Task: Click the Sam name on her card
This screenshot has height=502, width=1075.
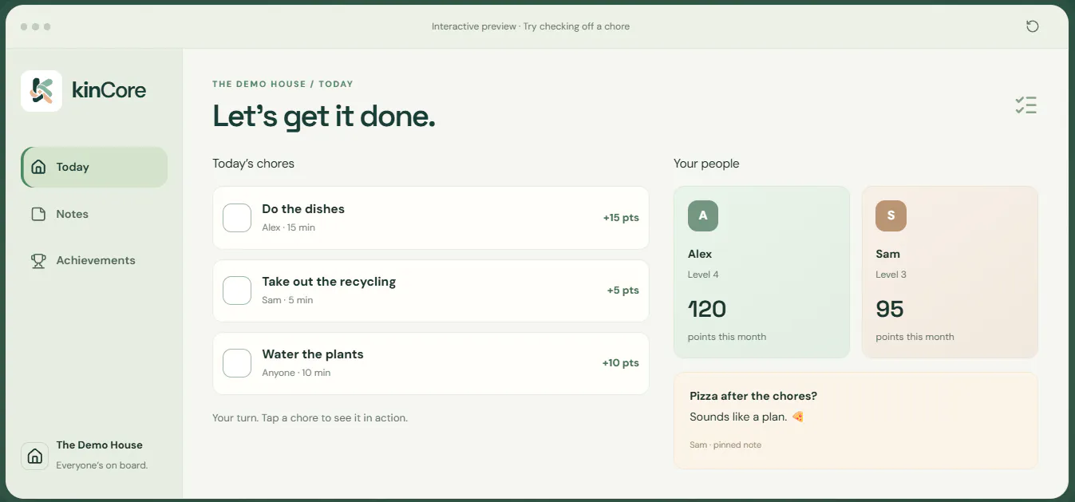Action: click(887, 254)
